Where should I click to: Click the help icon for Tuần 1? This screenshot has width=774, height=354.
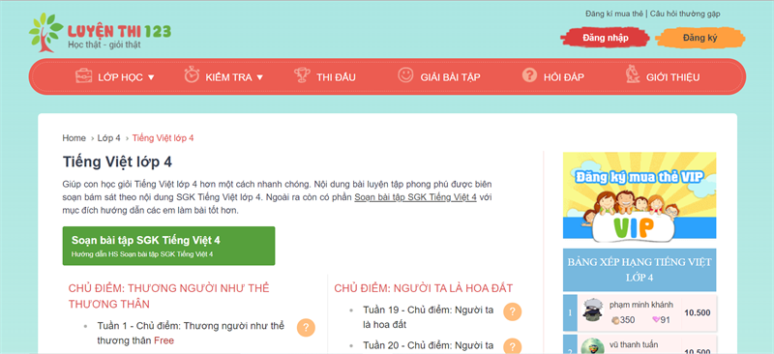pos(306,327)
